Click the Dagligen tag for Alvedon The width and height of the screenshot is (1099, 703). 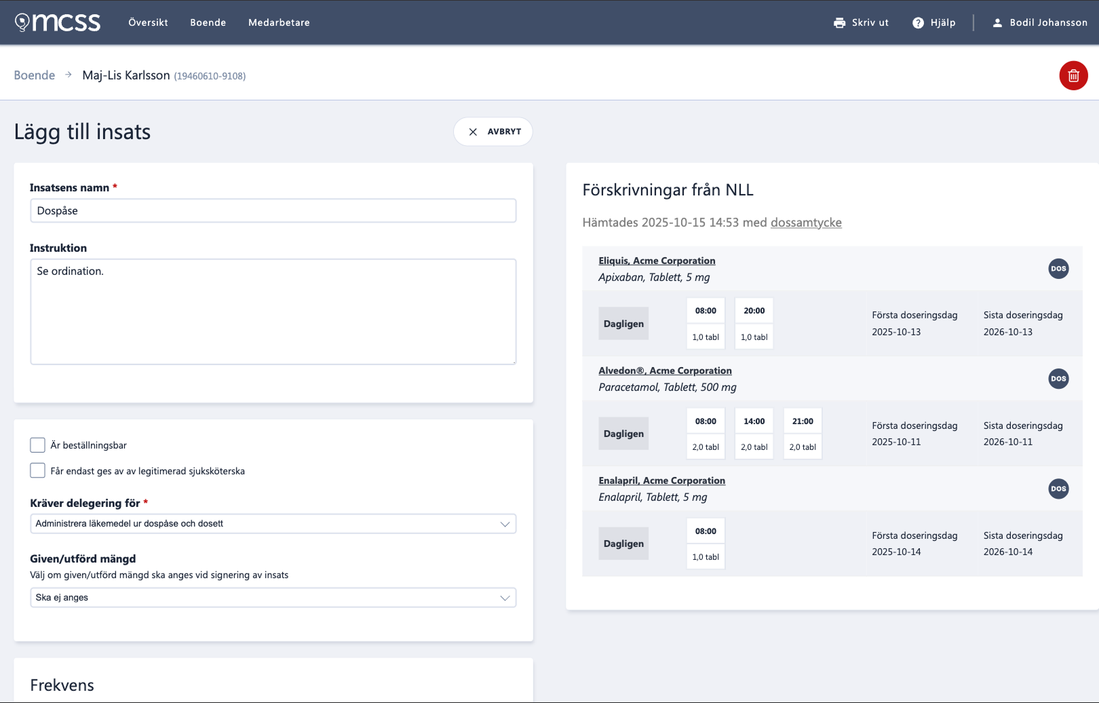click(x=623, y=434)
